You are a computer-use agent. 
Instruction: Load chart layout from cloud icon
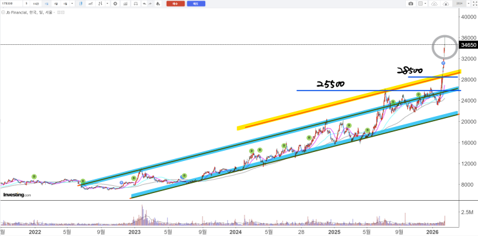434,4
